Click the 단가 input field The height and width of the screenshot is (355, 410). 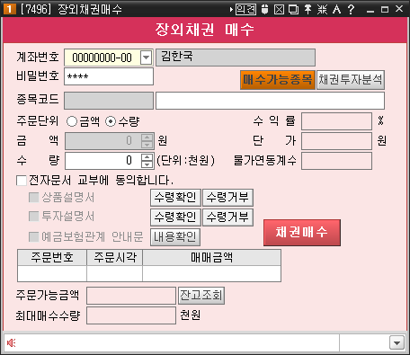tap(336, 141)
